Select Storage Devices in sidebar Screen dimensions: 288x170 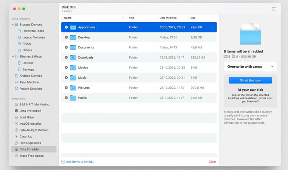pos(31,25)
